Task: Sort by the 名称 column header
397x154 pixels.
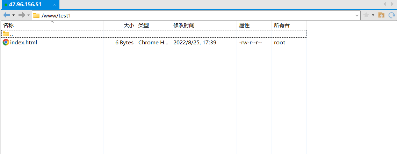Action: [x=52, y=25]
